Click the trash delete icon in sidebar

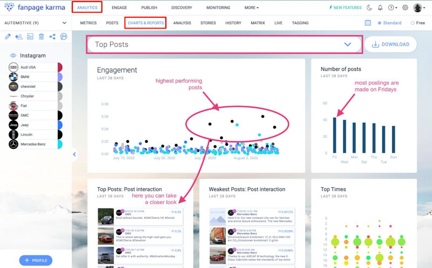(x=41, y=37)
